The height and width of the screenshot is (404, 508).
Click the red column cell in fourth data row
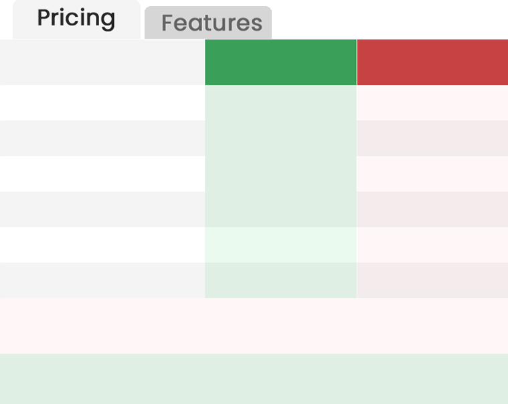click(432, 209)
